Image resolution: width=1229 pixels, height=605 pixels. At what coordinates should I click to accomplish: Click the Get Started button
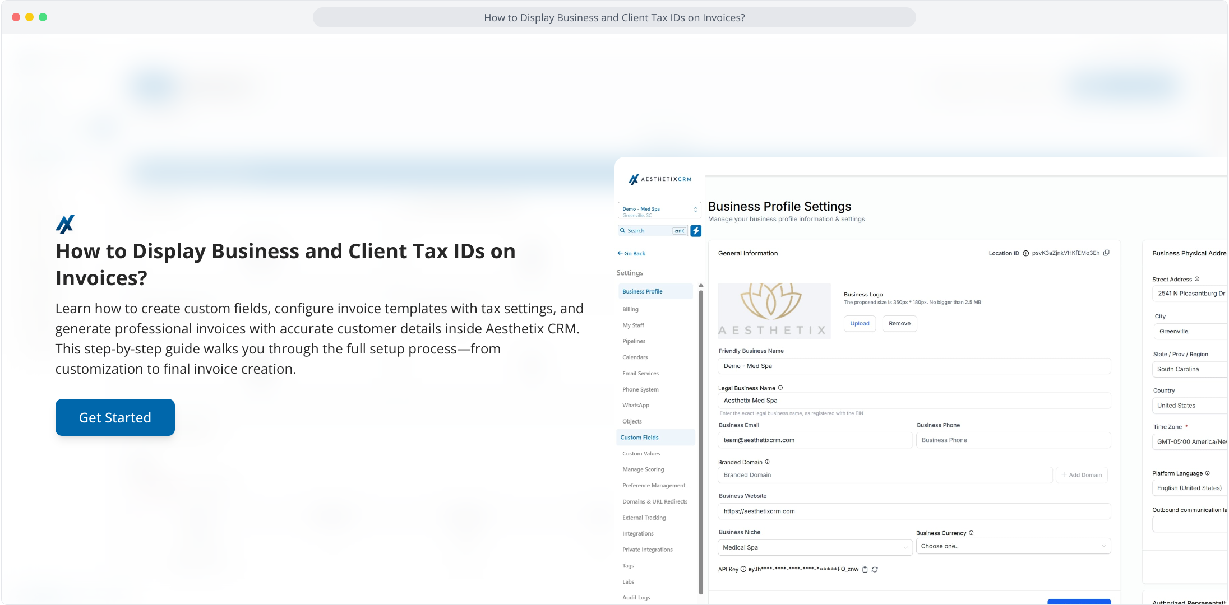point(115,417)
